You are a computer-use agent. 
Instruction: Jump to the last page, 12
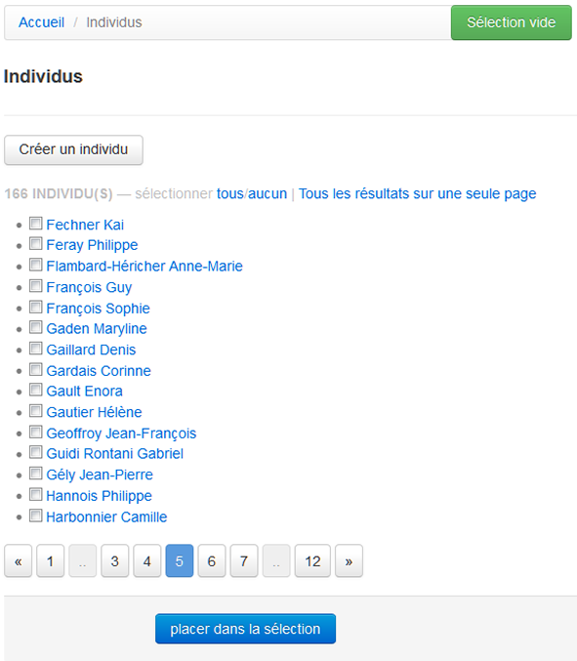click(312, 560)
